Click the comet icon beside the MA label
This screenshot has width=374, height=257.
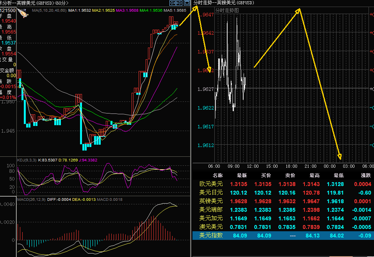(23, 13)
